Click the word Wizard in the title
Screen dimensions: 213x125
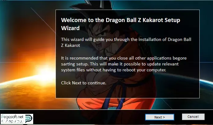(70, 28)
